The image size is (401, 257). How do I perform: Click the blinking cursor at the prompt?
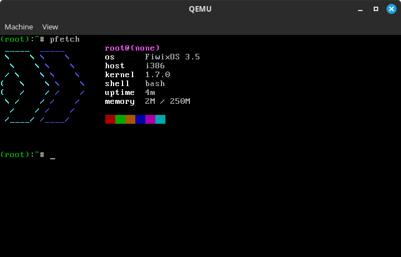coord(52,155)
